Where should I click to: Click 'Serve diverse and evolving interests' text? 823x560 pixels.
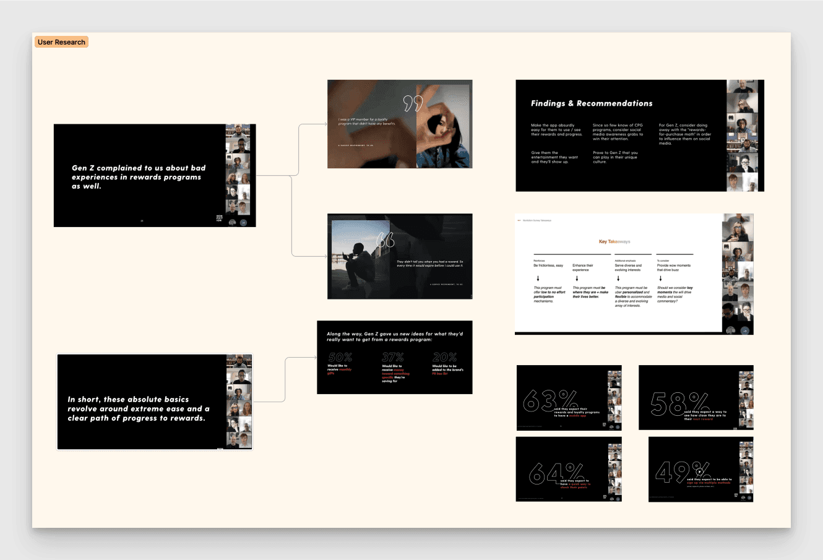coord(628,268)
